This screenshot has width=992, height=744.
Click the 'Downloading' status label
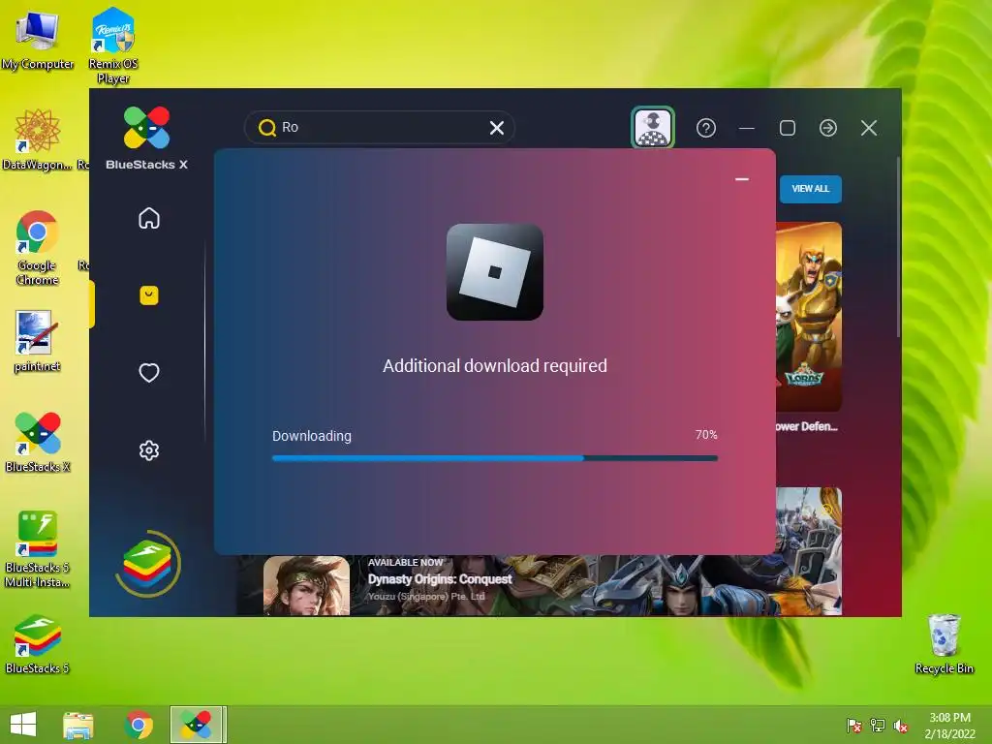coord(311,436)
